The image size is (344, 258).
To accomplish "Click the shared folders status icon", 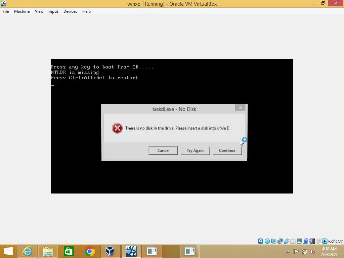I will tap(293, 241).
